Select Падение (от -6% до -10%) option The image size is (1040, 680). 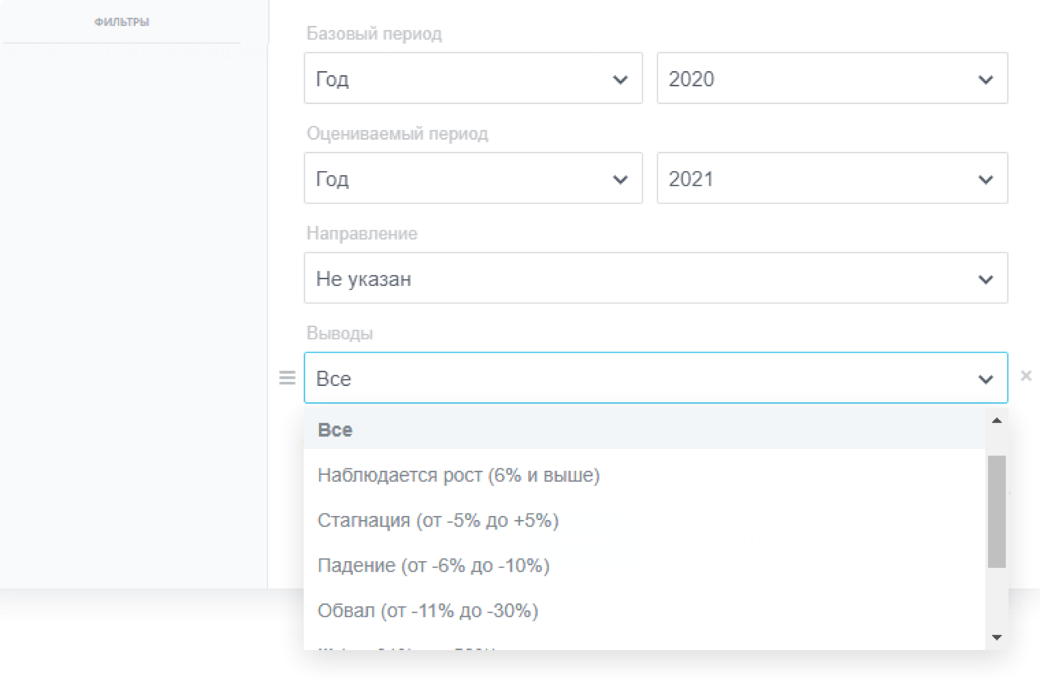433,565
